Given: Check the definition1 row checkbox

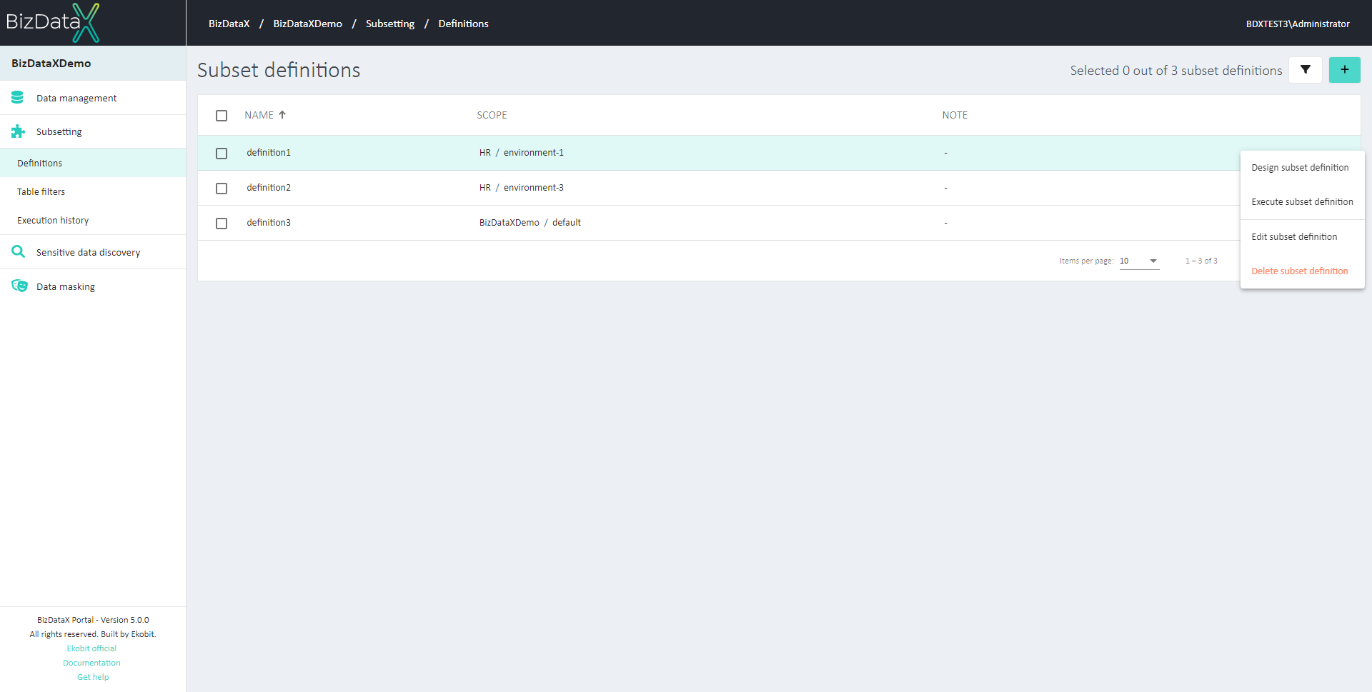Looking at the screenshot, I should [222, 154].
